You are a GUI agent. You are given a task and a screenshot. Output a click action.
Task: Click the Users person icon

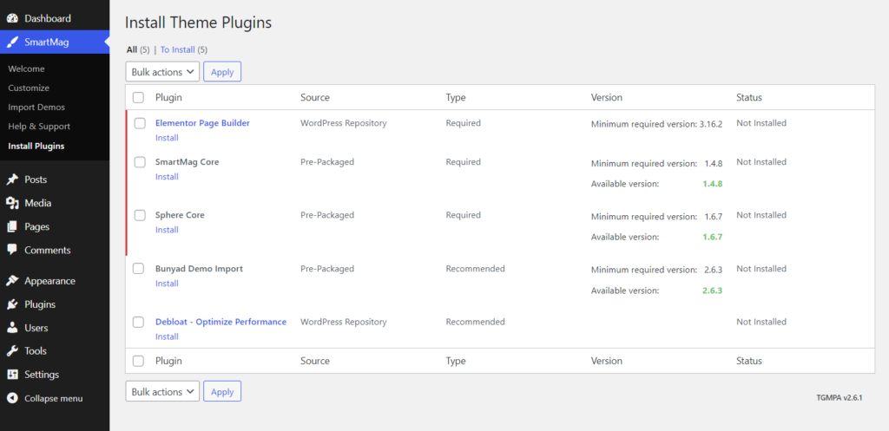click(12, 328)
